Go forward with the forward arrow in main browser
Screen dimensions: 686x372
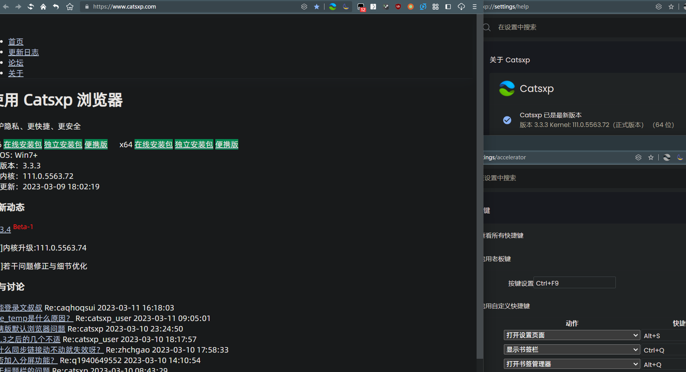pyautogui.click(x=18, y=7)
